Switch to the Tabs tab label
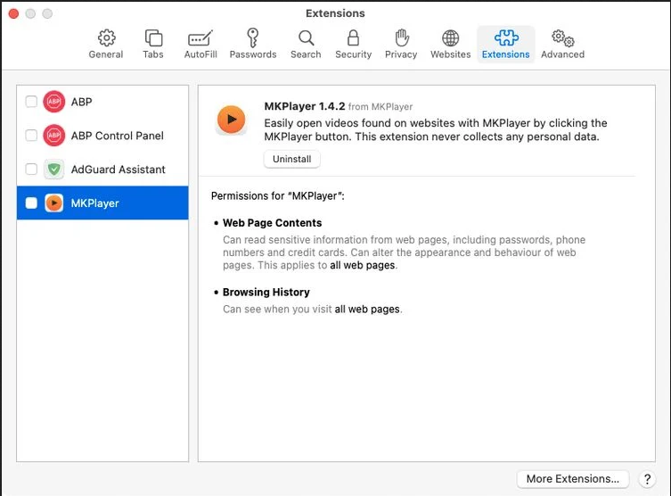The width and height of the screenshot is (671, 496). click(x=153, y=54)
